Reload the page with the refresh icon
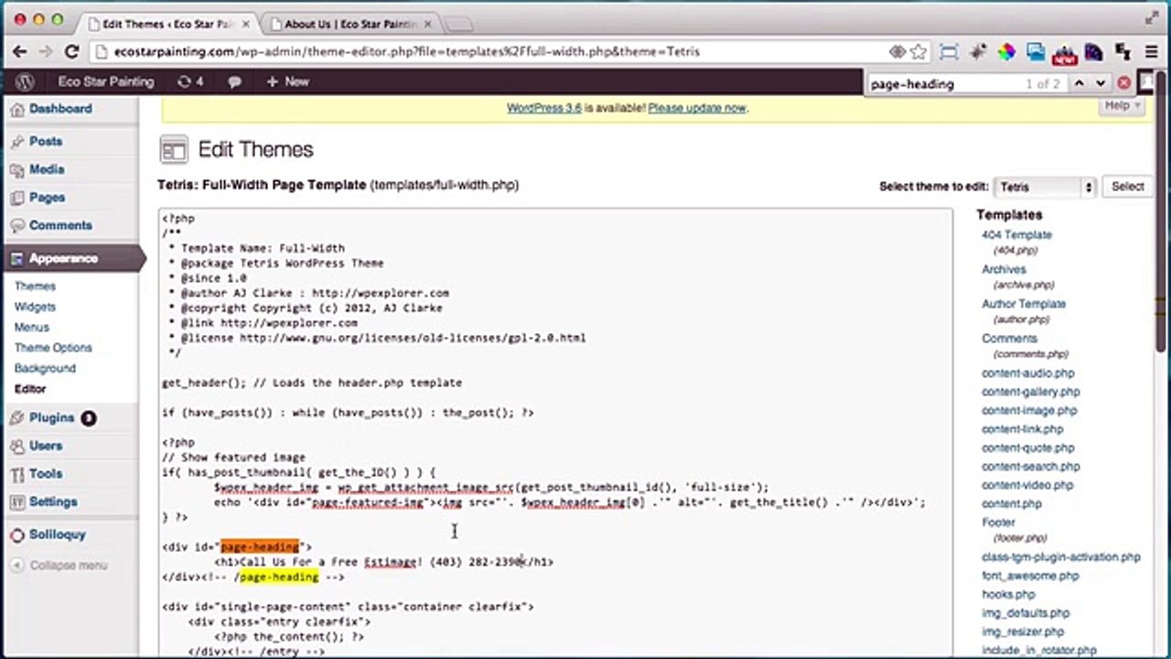Image resolution: width=1171 pixels, height=659 pixels. click(71, 52)
